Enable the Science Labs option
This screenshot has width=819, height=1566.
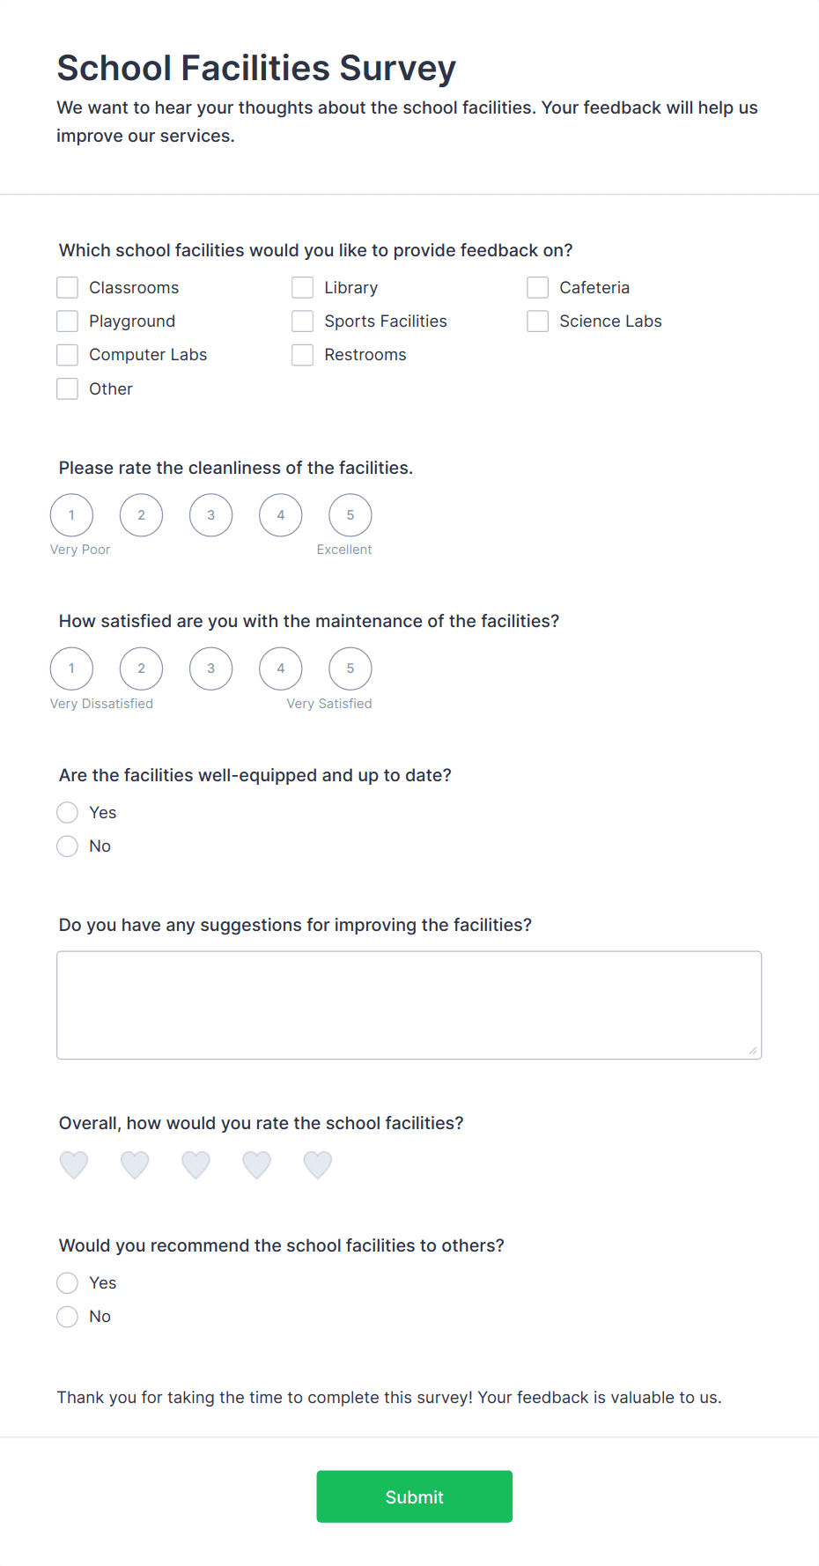click(537, 321)
